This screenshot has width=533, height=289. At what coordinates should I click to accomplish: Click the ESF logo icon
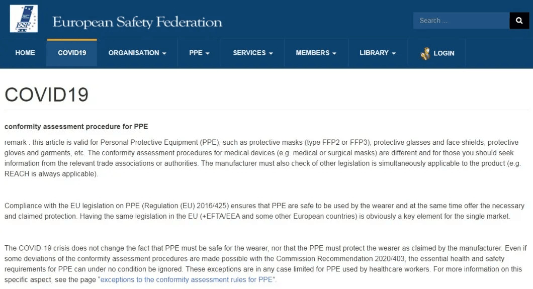click(24, 19)
